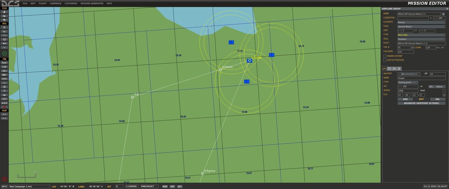449x189 pixels.
Task: Click the EDIT waypoint button
Action: [x=421, y=99]
